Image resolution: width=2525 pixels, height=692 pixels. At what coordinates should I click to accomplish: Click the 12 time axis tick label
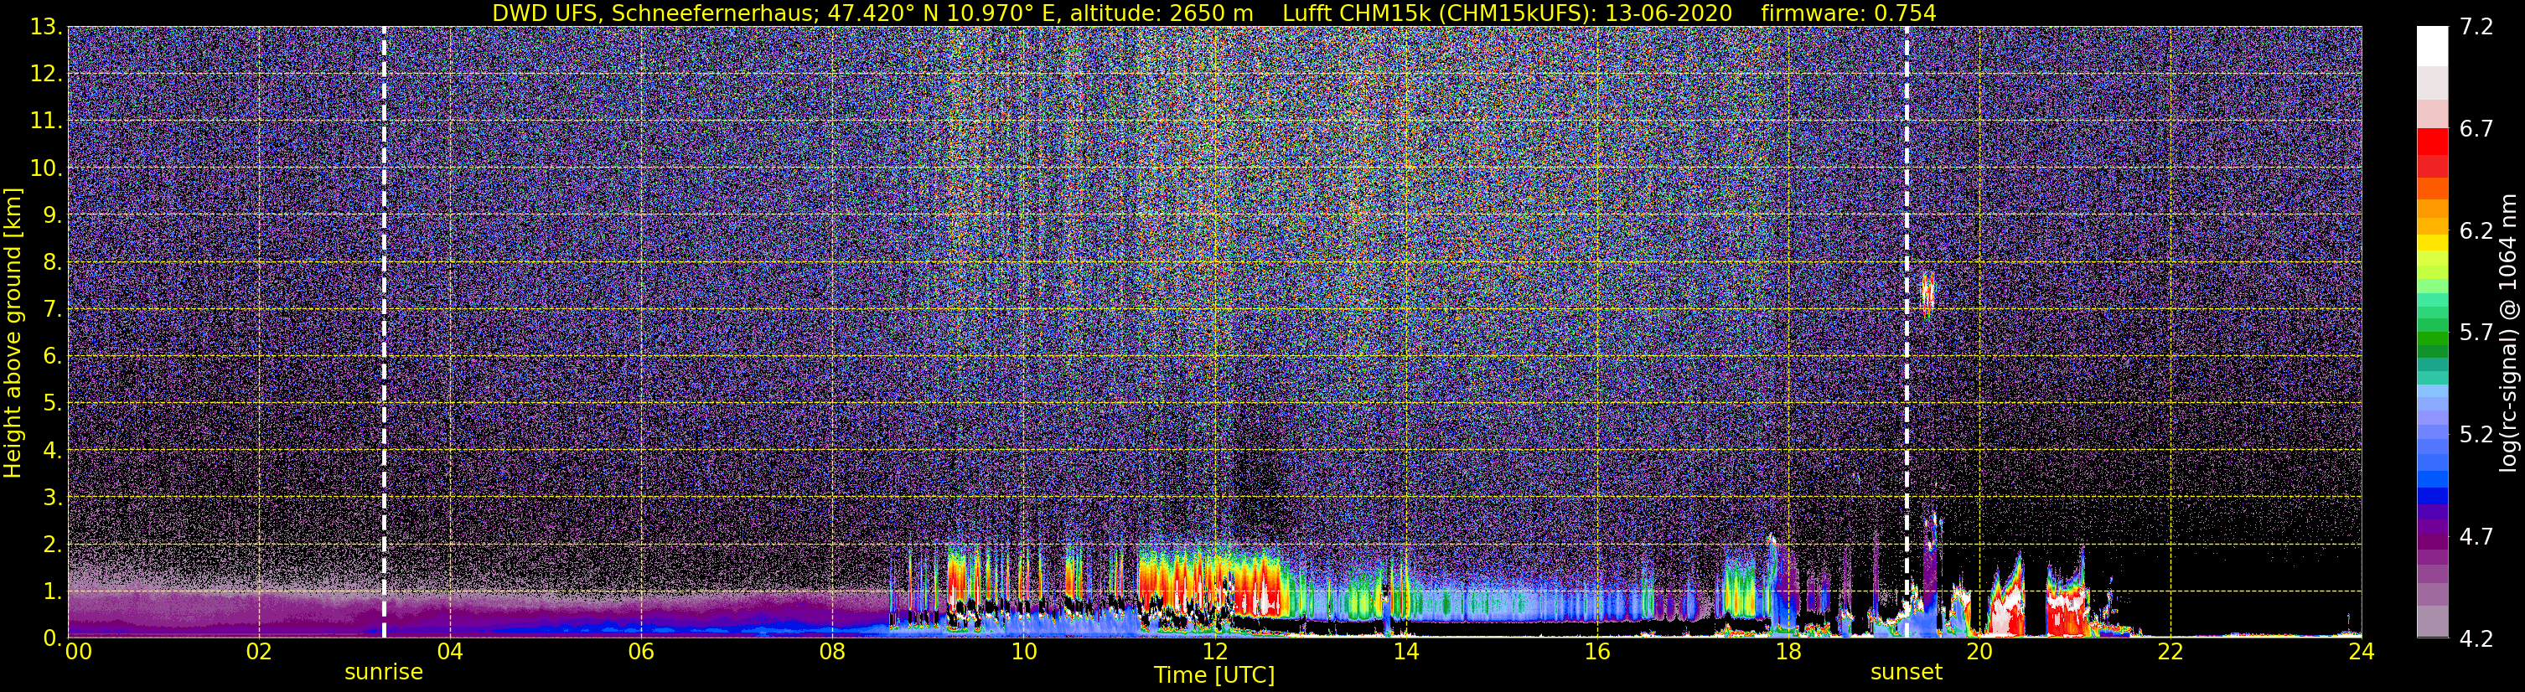pyautogui.click(x=1214, y=653)
